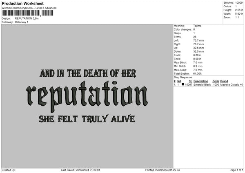Click the Total Bobbin value 61.30ft
The height and width of the screenshot is (173, 245).
197,74
